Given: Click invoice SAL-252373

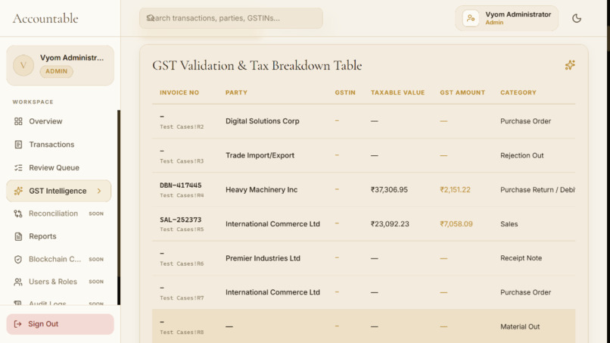Looking at the screenshot, I should pos(181,220).
